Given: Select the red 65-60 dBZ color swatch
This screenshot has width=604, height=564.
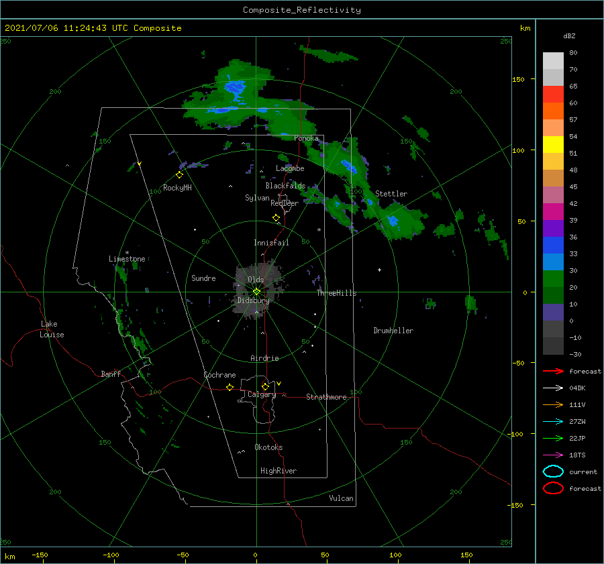Looking at the screenshot, I should click(553, 95).
